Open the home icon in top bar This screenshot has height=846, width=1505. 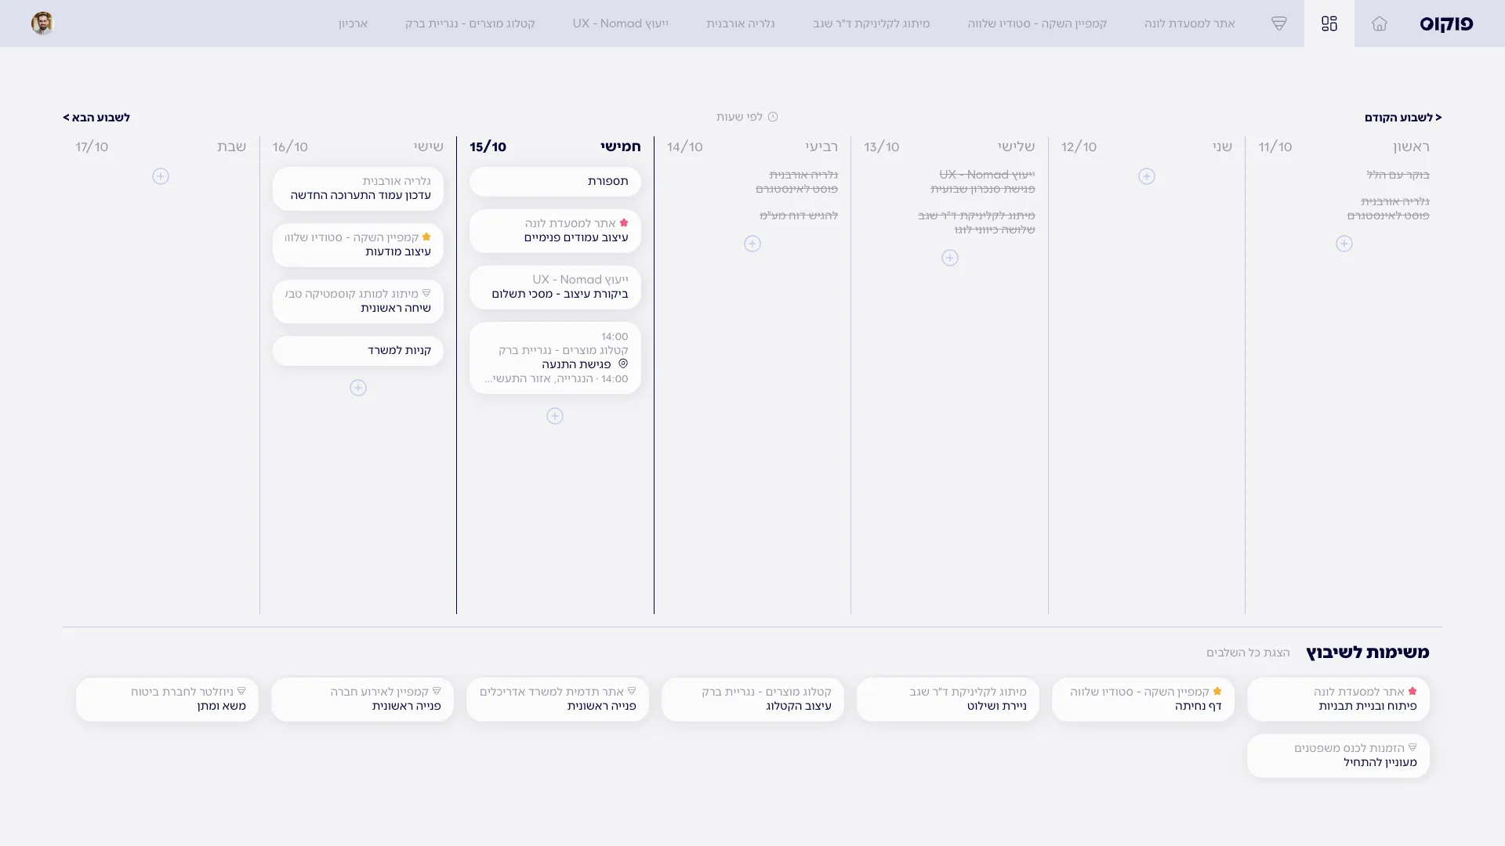[x=1379, y=23]
